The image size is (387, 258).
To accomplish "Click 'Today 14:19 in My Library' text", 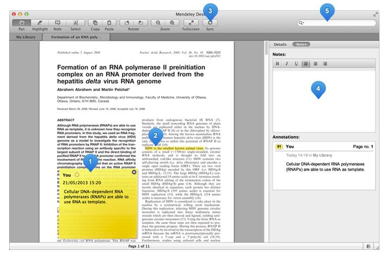I will (x=309, y=155).
